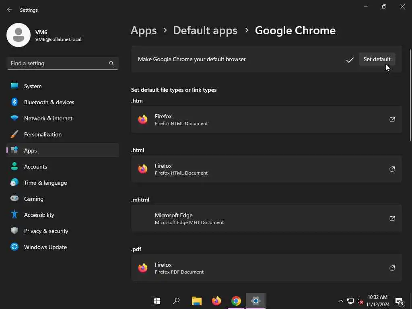
Task: Launch Firefox from the taskbar
Action: (x=216, y=301)
